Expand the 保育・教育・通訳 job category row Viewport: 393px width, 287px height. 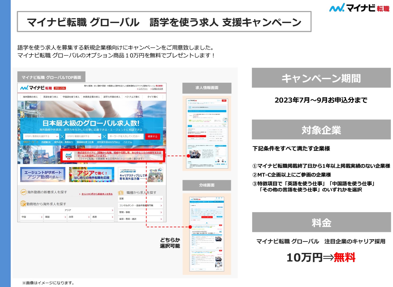pyautogui.click(x=140, y=219)
